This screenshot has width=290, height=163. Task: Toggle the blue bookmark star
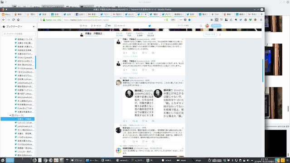189,20
